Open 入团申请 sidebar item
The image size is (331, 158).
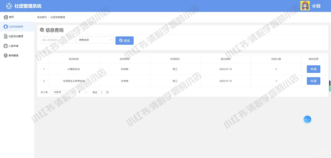[x=17, y=46]
